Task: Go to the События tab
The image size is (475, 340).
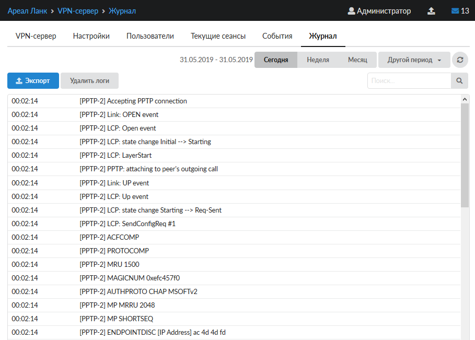Action: tap(277, 36)
